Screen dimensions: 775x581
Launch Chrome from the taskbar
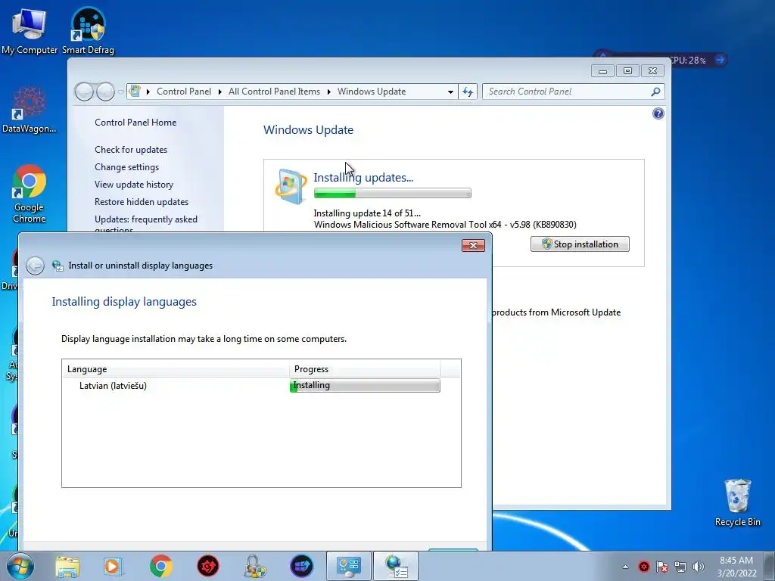tap(160, 566)
